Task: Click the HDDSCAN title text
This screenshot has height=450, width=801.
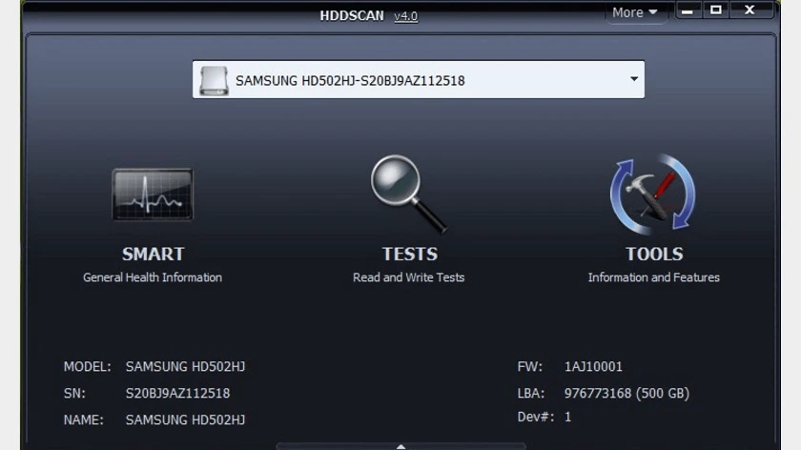Action: [x=352, y=16]
